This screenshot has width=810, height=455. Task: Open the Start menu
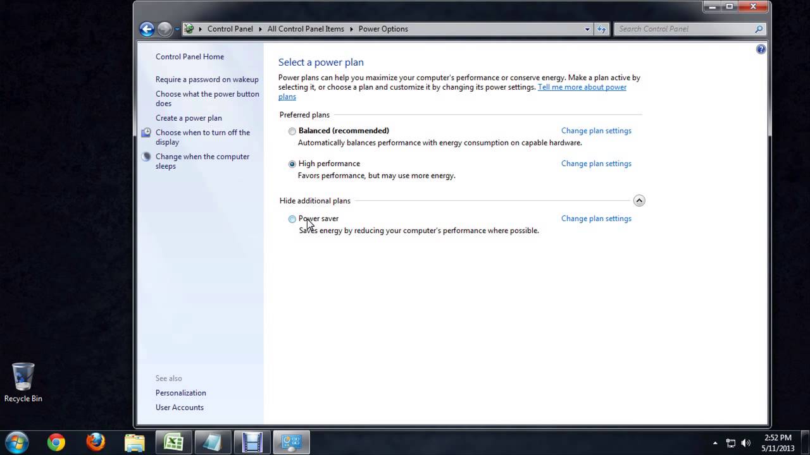[x=17, y=442]
